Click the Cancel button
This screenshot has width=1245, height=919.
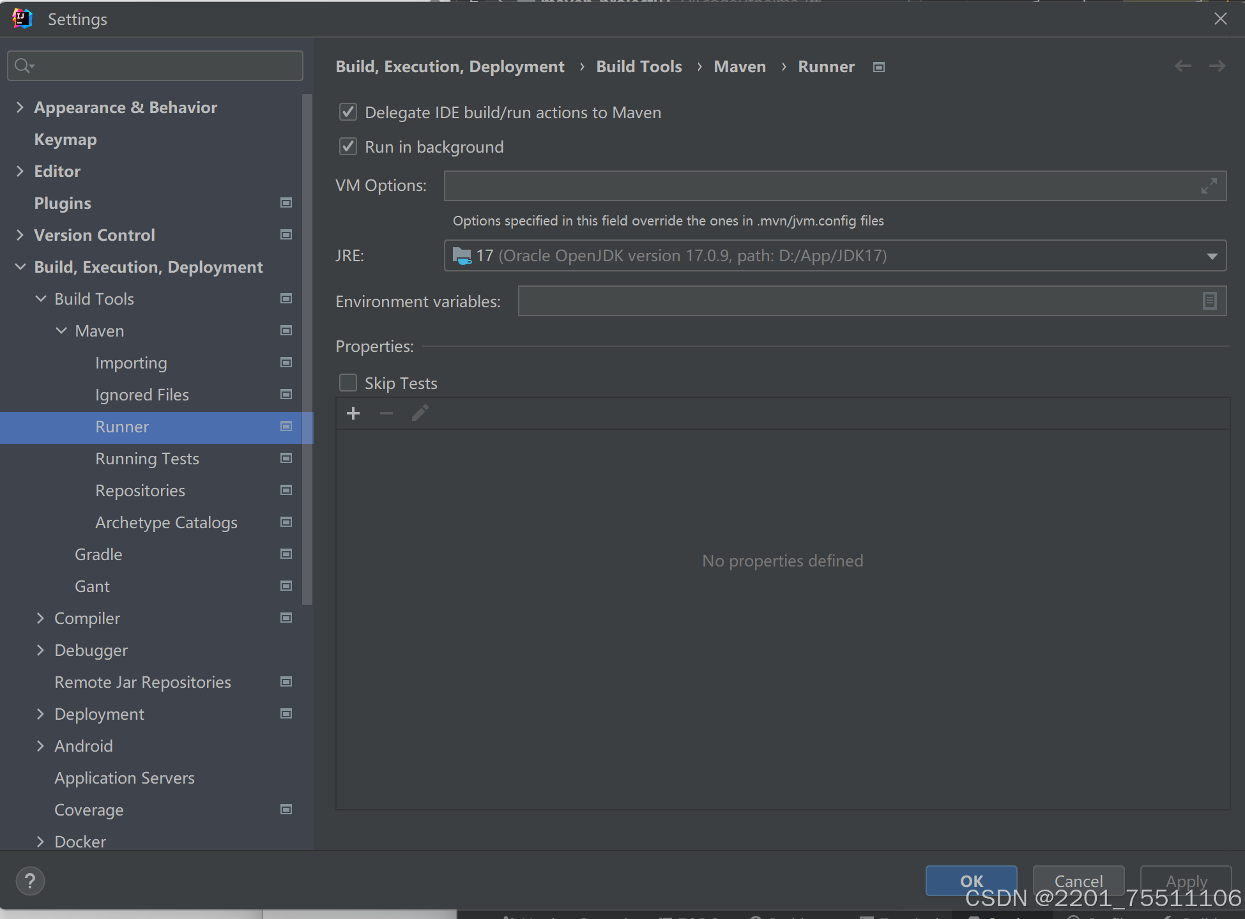tap(1078, 881)
